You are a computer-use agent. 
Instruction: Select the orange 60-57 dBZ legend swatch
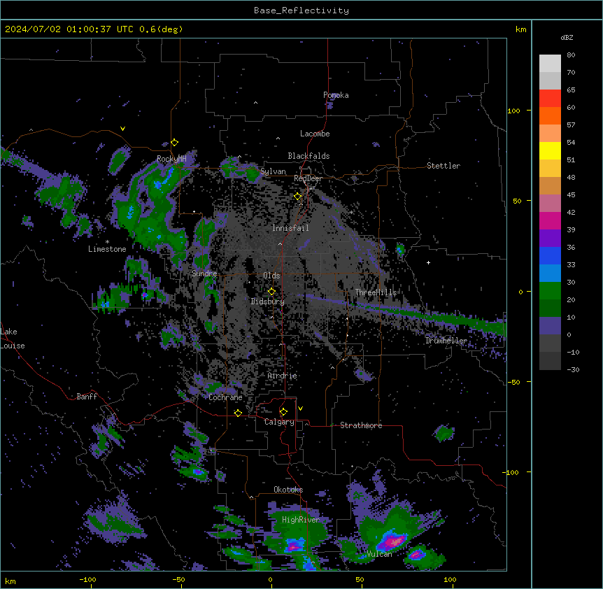(550, 115)
